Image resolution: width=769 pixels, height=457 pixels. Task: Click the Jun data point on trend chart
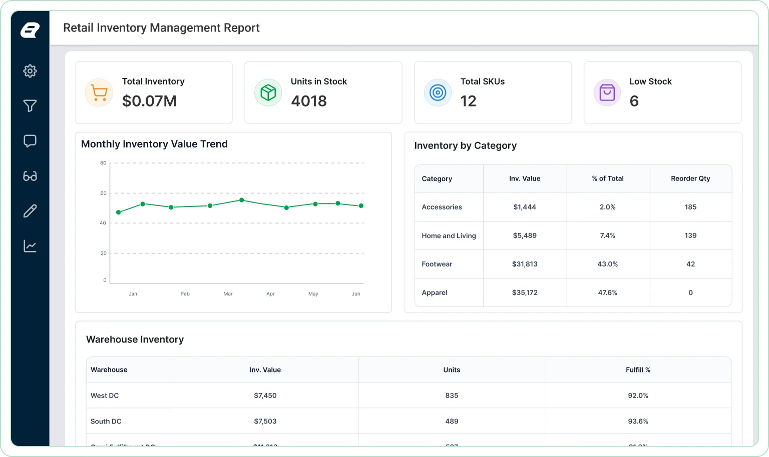[361, 206]
